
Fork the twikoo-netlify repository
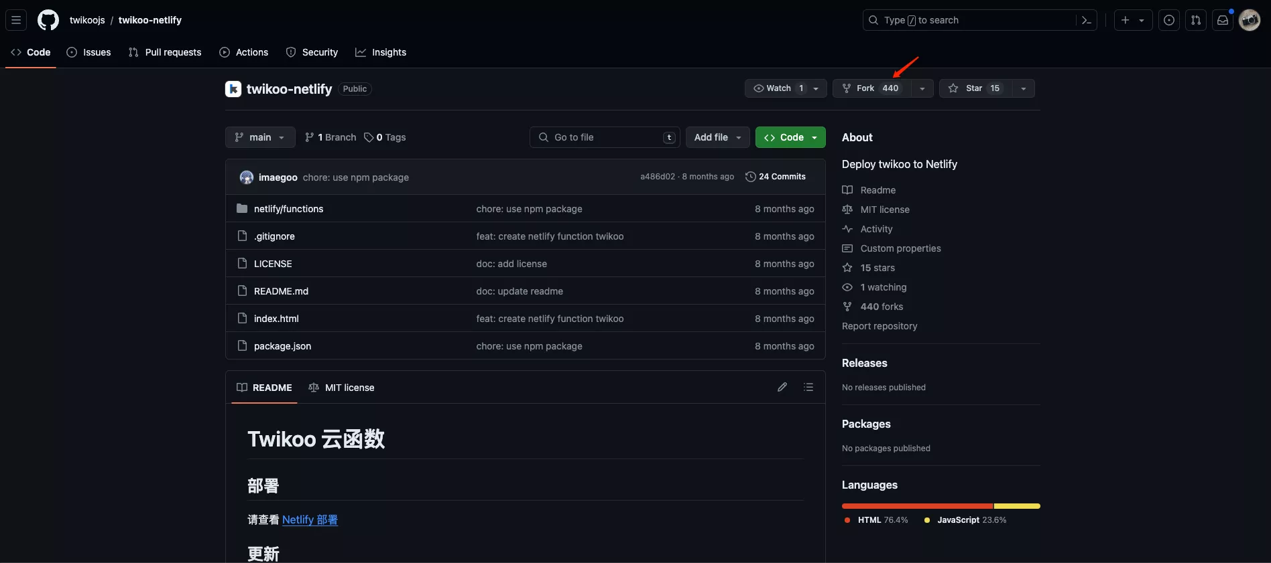871,88
